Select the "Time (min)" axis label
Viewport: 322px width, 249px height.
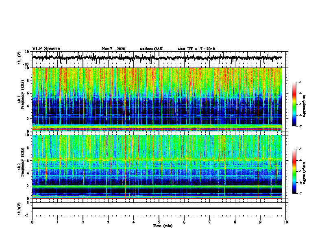pos(163,226)
